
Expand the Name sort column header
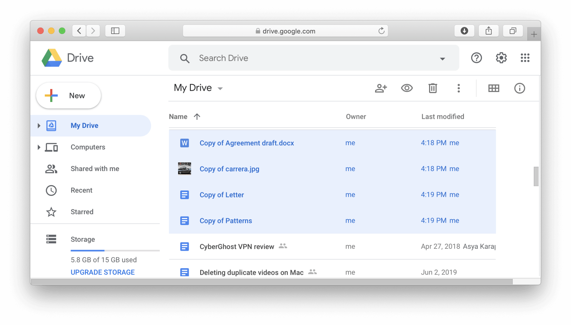click(184, 117)
